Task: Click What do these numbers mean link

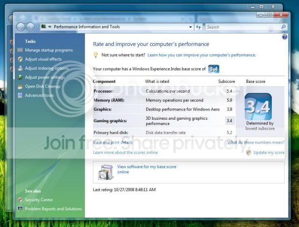Action: tap(256, 142)
